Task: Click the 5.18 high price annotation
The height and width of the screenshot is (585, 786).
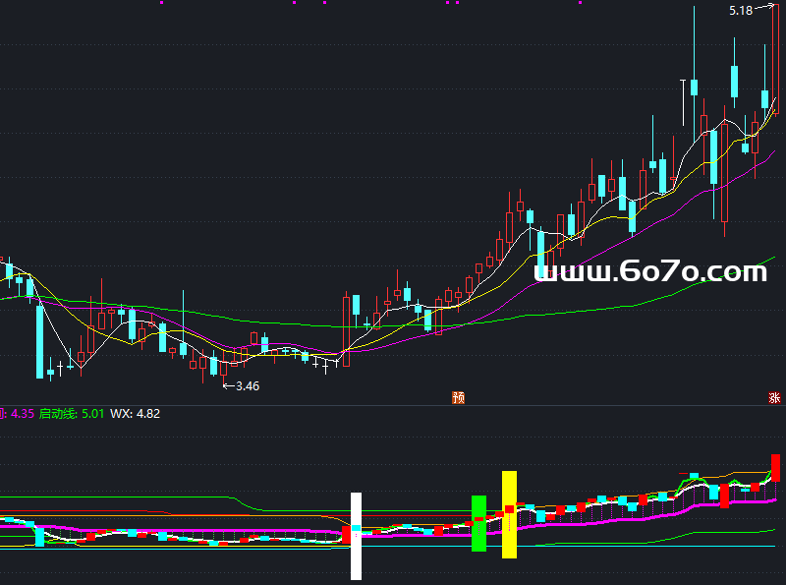Action: (741, 11)
